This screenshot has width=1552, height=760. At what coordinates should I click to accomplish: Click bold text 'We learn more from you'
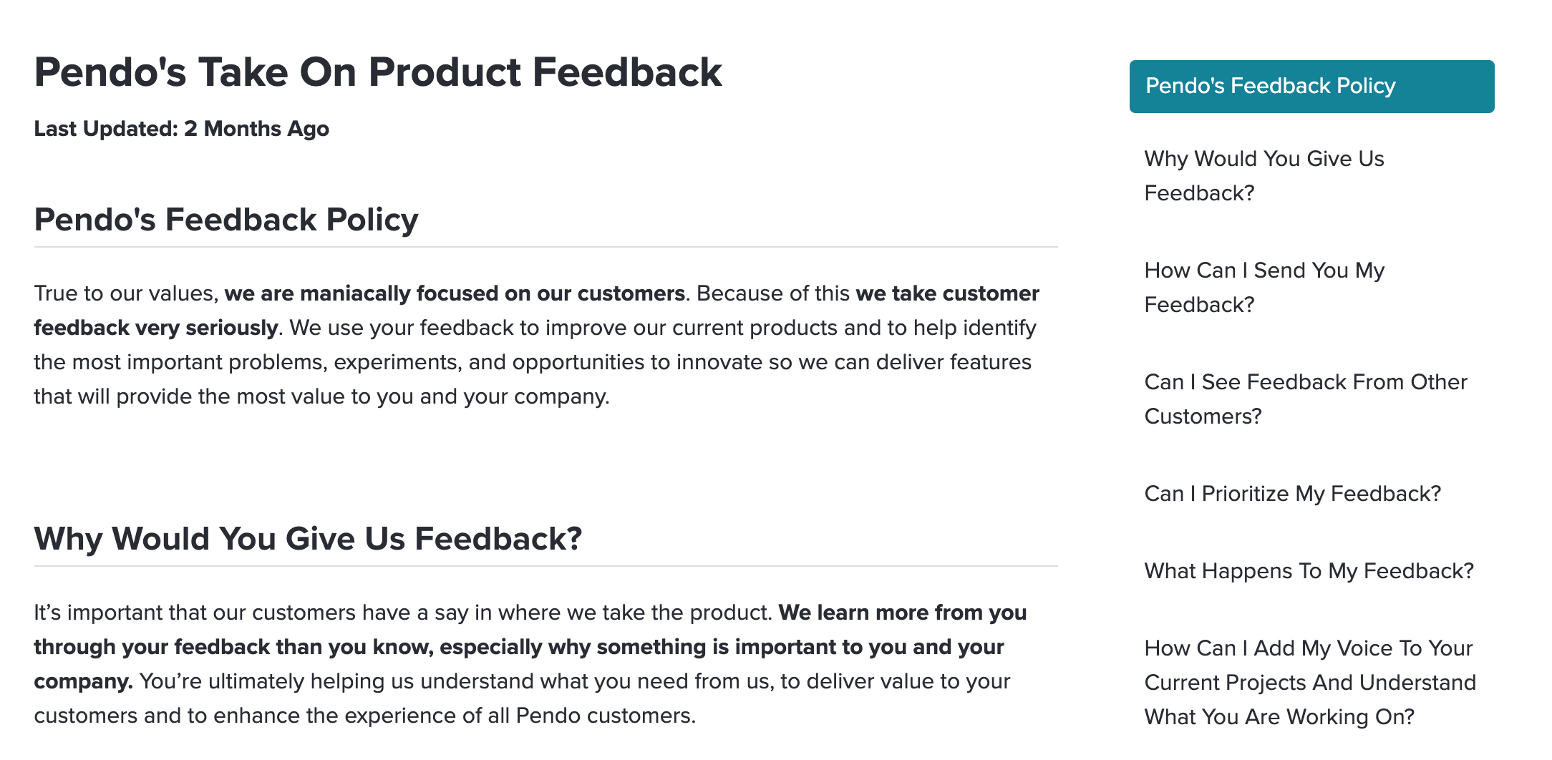(x=903, y=613)
